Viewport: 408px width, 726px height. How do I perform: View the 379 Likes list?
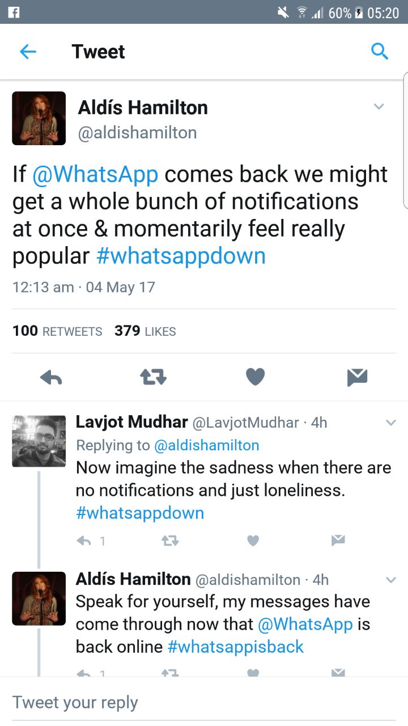[x=145, y=331]
